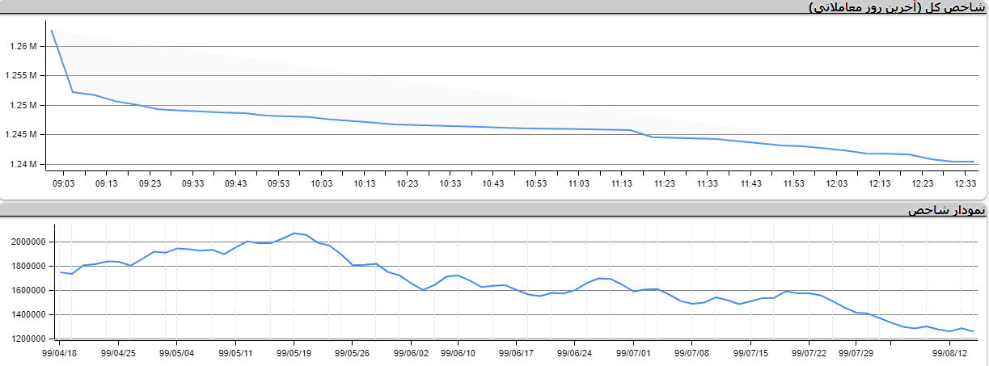Select the 1.25 M y-axis value label
The height and width of the screenshot is (366, 989).
pos(23,105)
